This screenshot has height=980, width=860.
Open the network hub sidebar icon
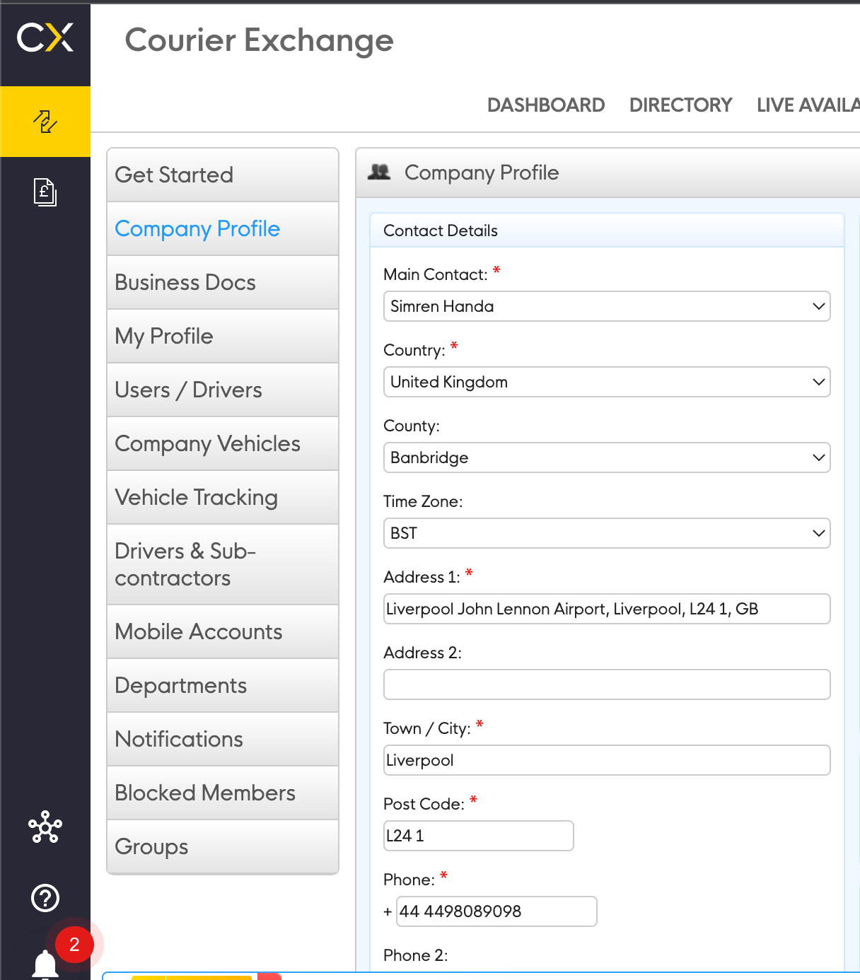click(45, 827)
